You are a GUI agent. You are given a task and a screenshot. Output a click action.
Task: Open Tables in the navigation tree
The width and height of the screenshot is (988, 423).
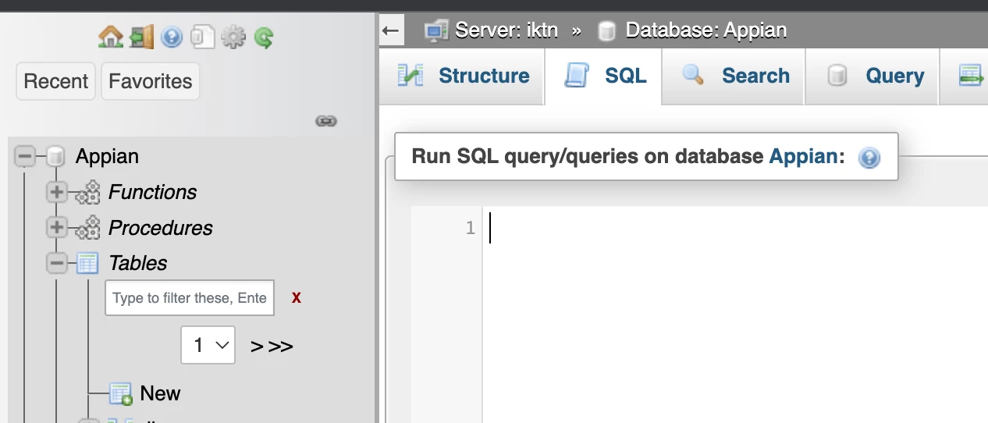pos(137,263)
